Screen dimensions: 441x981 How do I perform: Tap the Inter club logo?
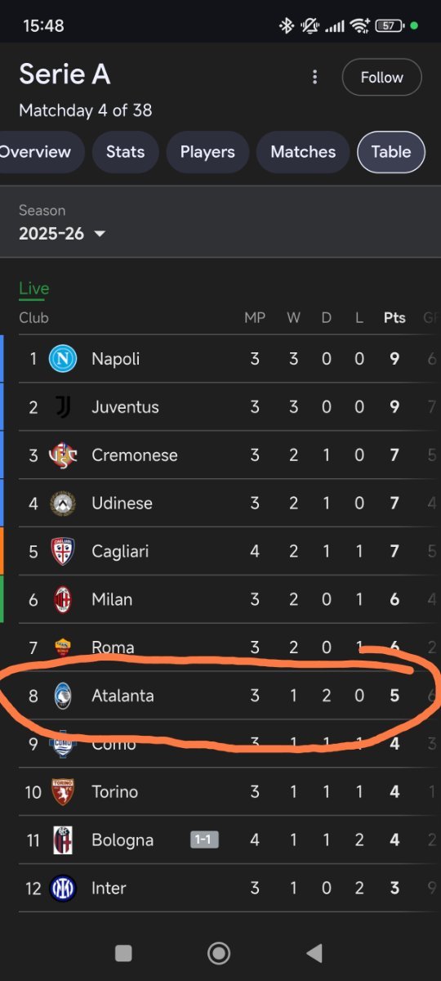pyautogui.click(x=63, y=889)
